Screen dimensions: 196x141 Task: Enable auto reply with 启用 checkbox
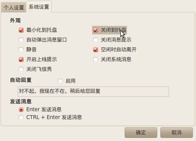(60, 81)
